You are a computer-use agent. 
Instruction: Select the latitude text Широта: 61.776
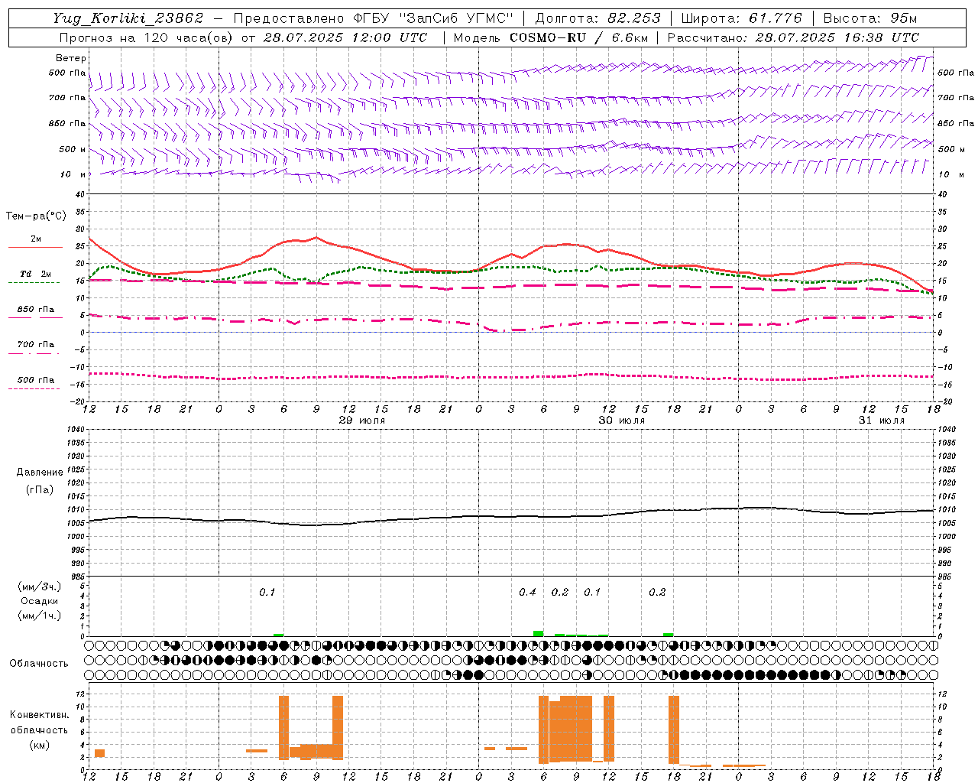tap(741, 18)
